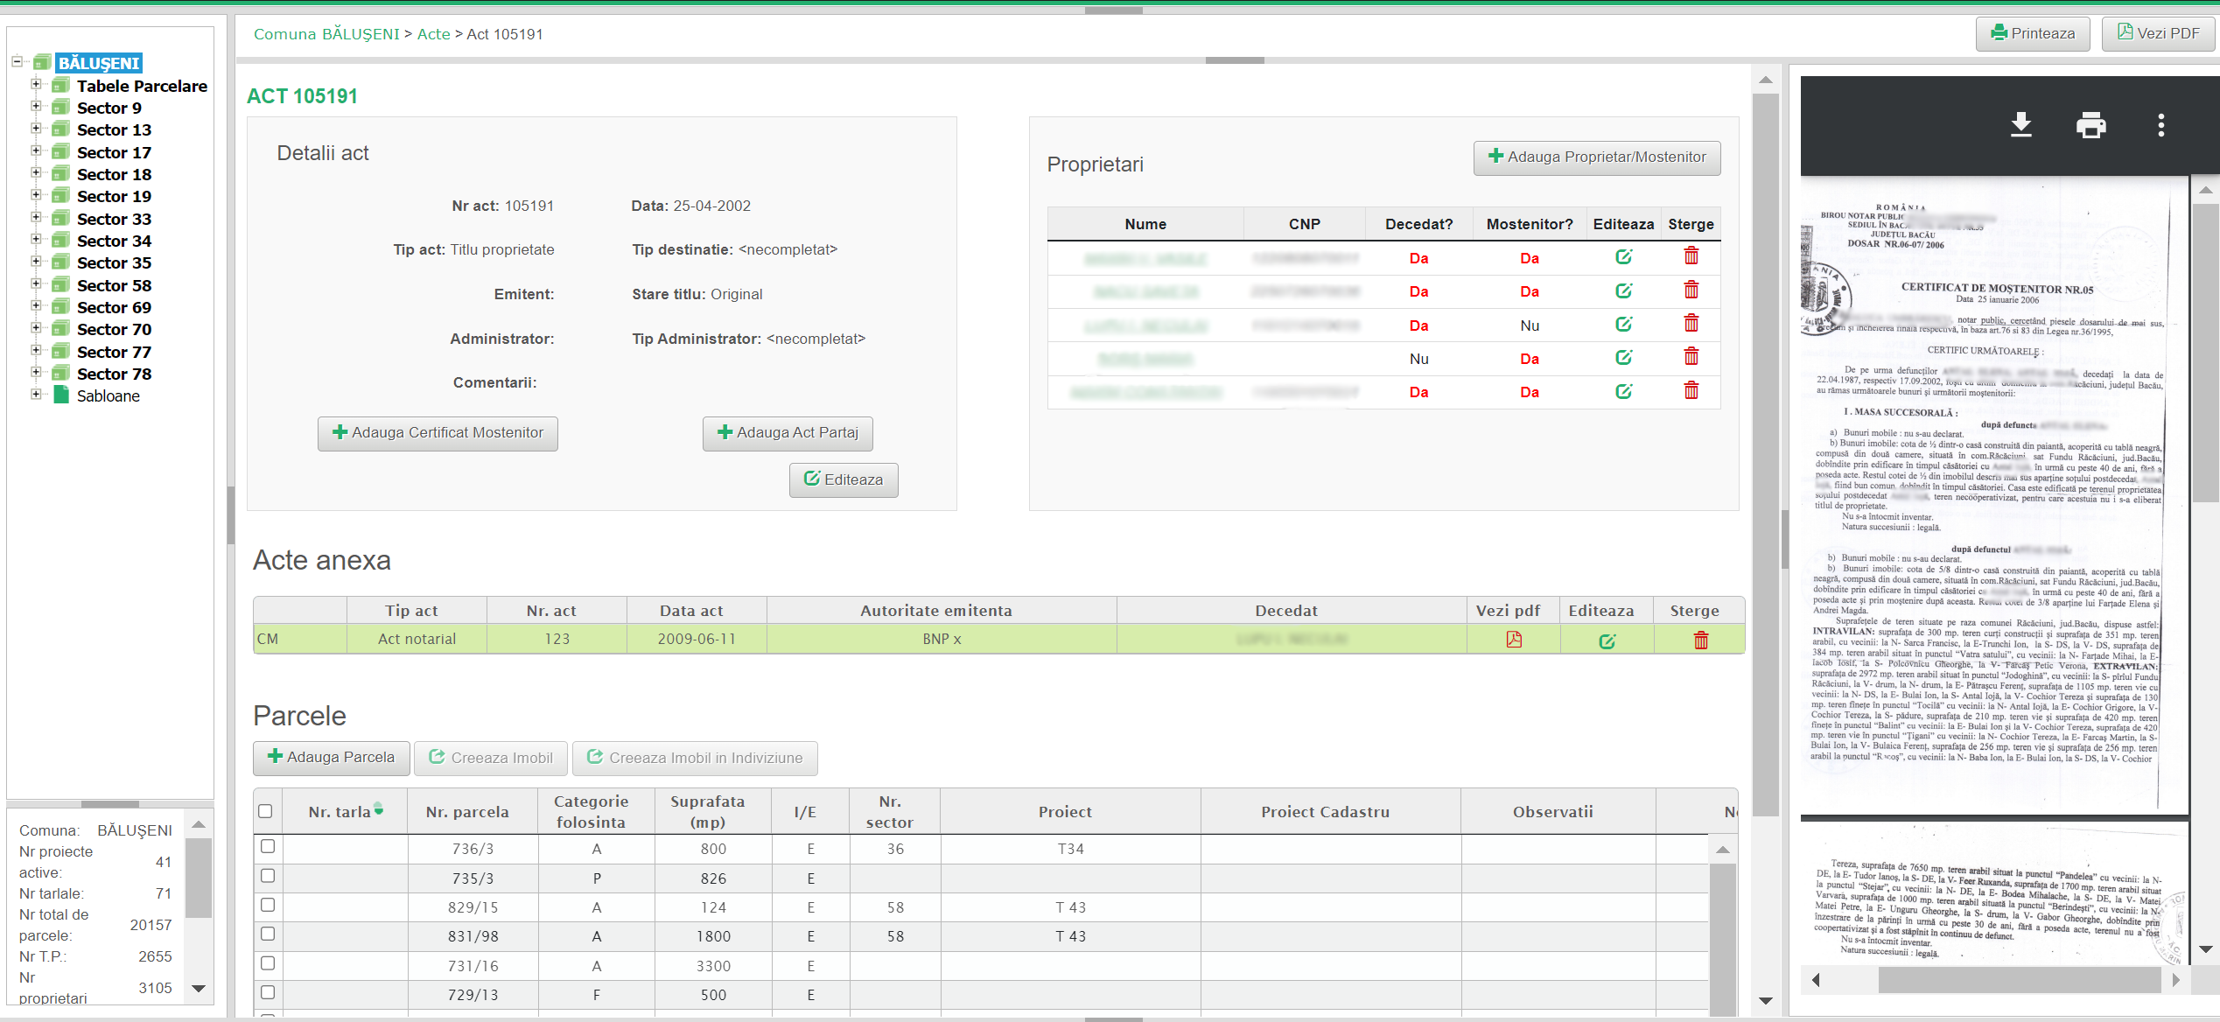Click the Adauga Proprietar/Mostenitor button
This screenshot has height=1022, width=2220.
point(1596,157)
